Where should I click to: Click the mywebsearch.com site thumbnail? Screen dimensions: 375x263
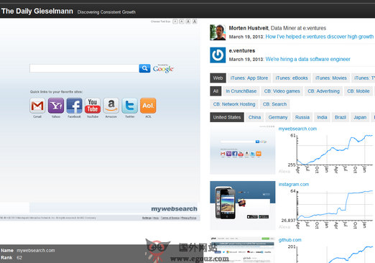(x=243, y=149)
